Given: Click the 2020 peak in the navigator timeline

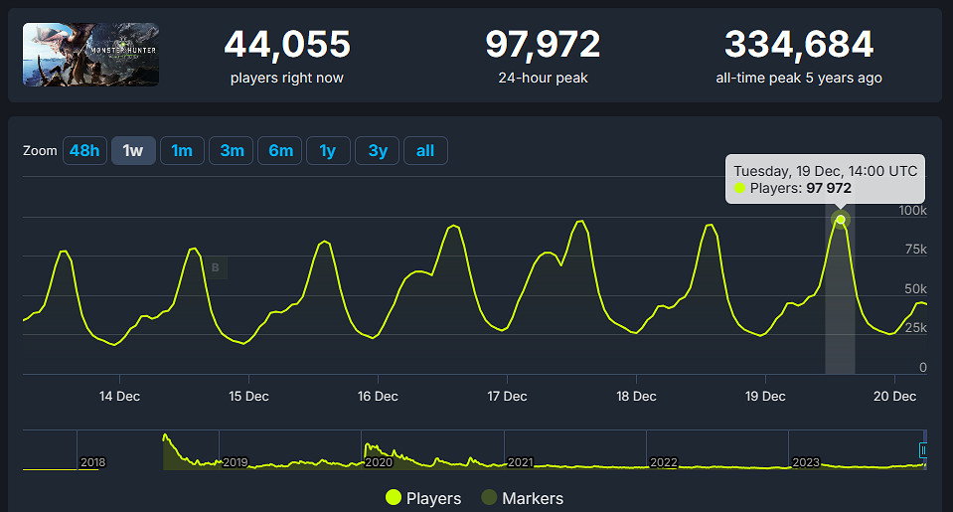Looking at the screenshot, I should coord(369,447).
